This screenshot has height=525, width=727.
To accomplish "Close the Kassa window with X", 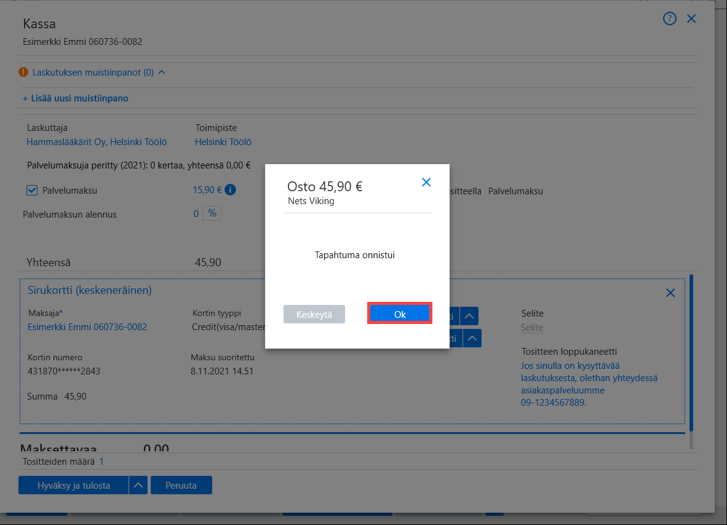I will (691, 18).
